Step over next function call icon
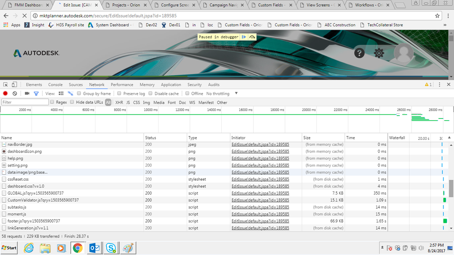454x255 pixels. coord(252,37)
